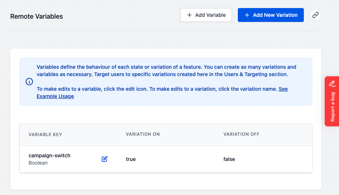Click the Remote Variables section heading
The height and width of the screenshot is (195, 339).
click(37, 16)
